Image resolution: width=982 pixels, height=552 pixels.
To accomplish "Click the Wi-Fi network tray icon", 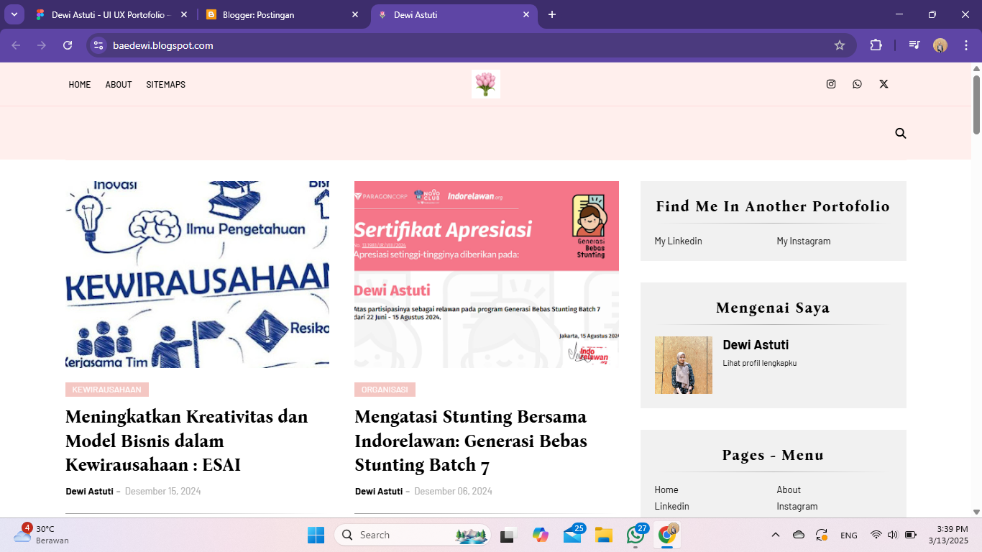I will 876,535.
